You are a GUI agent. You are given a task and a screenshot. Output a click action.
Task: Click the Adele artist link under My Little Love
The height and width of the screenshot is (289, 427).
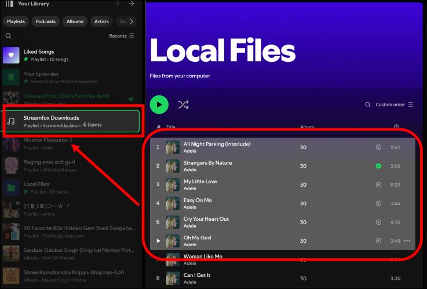(190, 188)
